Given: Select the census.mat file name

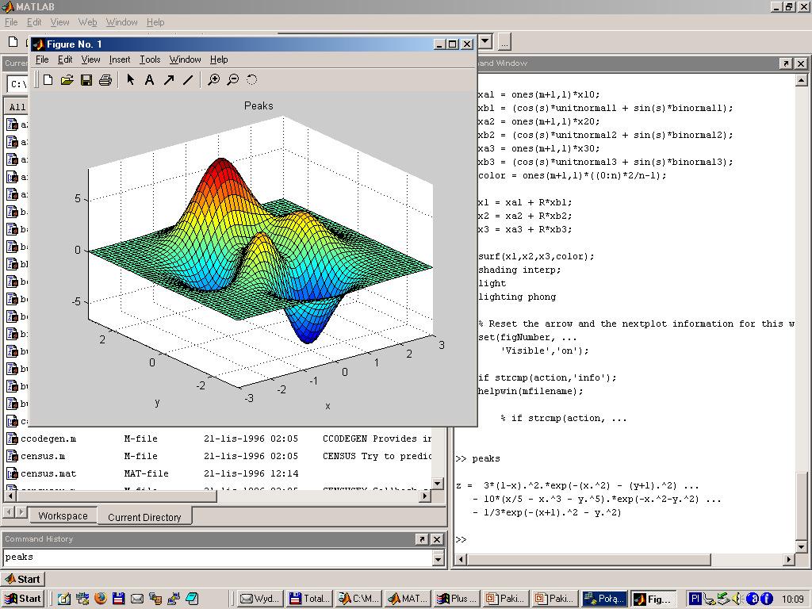Looking at the screenshot, I should 48,473.
